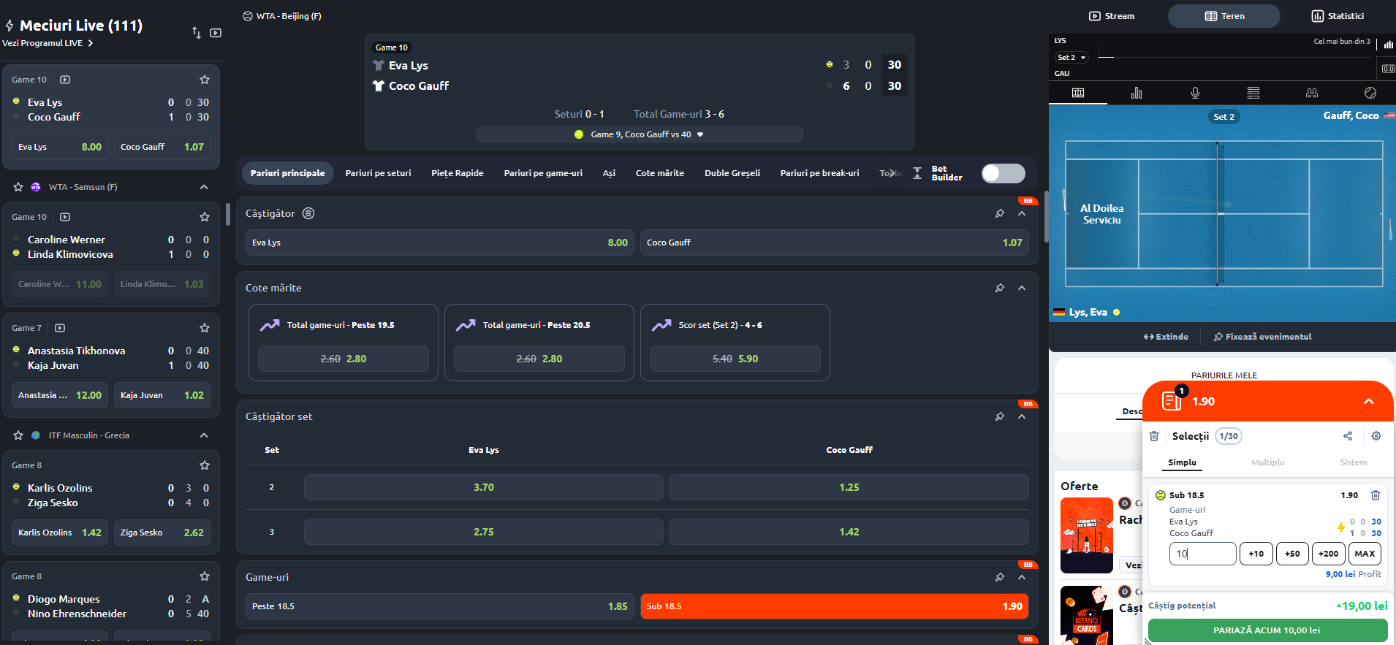Open bet slip settings gear
This screenshot has height=645, width=1396.
point(1376,436)
